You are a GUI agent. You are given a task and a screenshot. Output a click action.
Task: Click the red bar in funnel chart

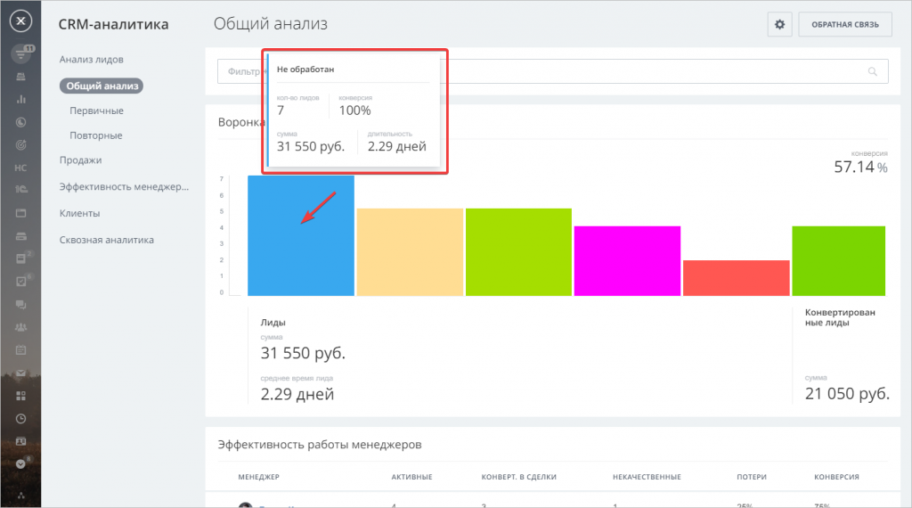[x=736, y=277]
